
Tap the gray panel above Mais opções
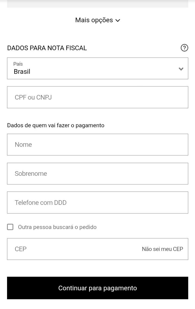97,4
